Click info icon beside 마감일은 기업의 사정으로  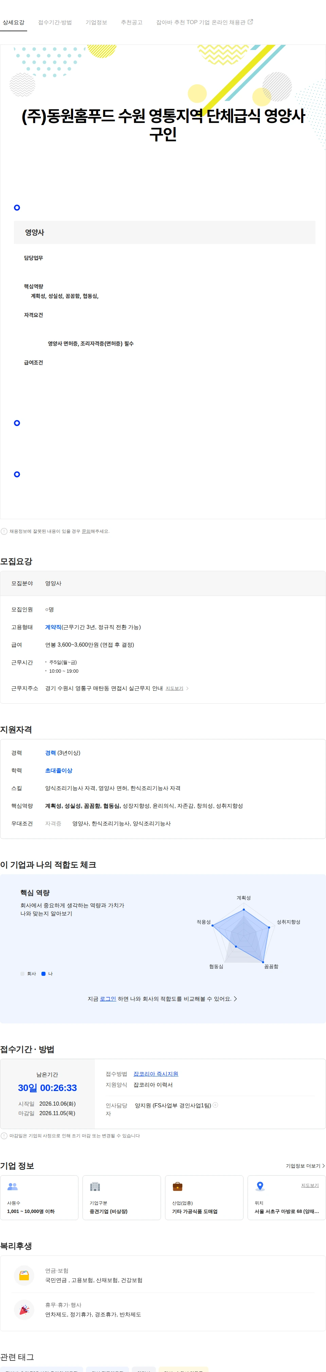(x=4, y=1136)
